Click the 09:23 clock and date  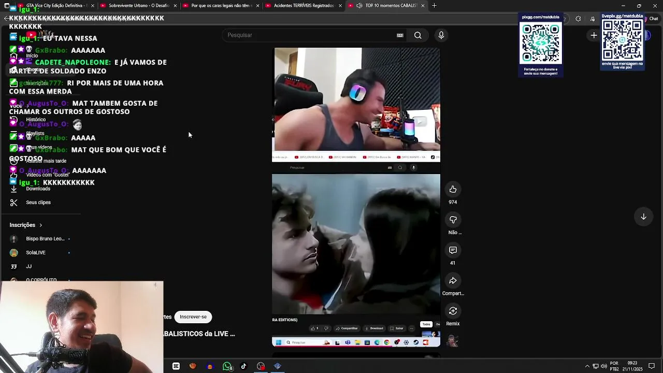point(632,366)
